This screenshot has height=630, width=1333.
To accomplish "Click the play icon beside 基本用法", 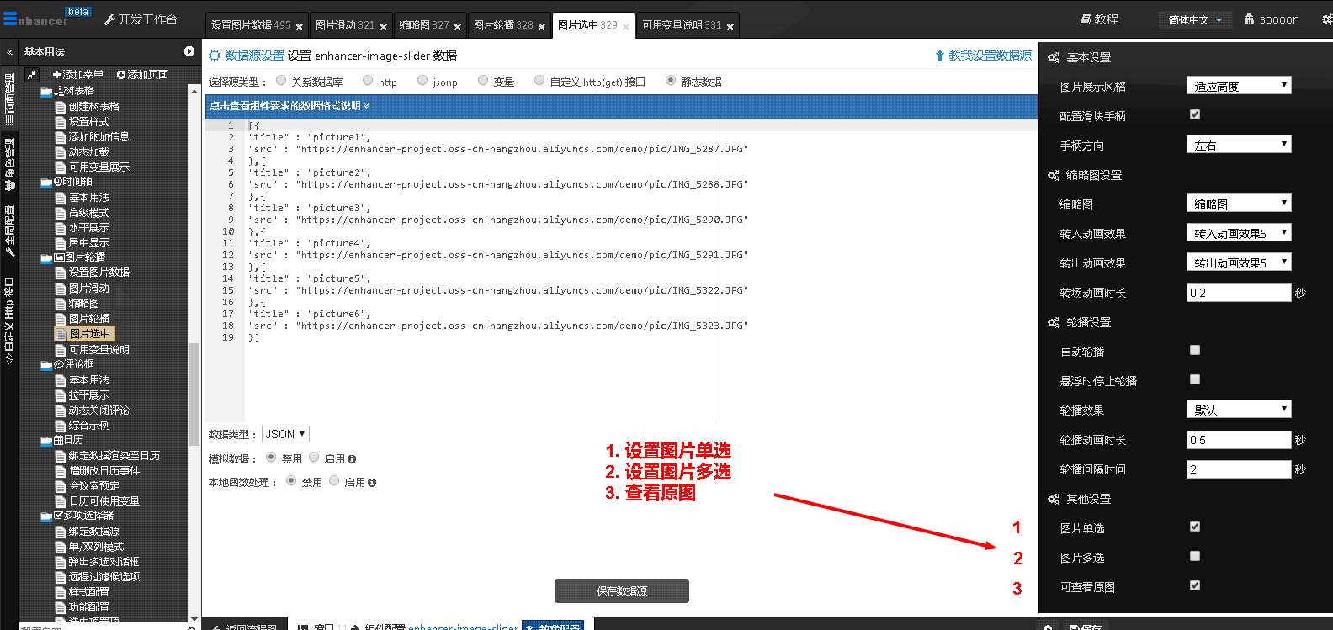I will pyautogui.click(x=189, y=52).
